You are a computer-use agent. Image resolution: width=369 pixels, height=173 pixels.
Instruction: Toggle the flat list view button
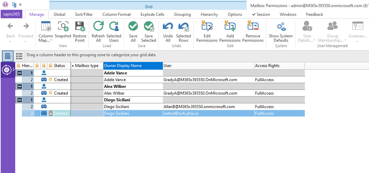19,56
